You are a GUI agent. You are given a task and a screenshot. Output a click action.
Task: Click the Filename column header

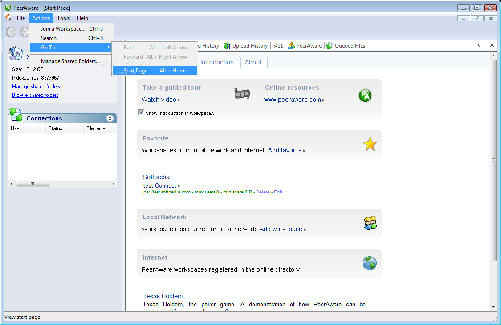coord(100,128)
